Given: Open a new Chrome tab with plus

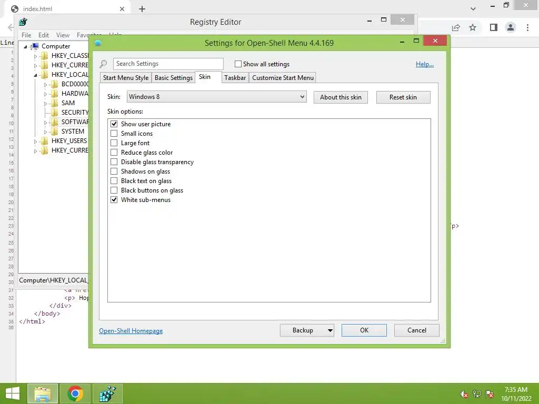Looking at the screenshot, I should (142, 9).
